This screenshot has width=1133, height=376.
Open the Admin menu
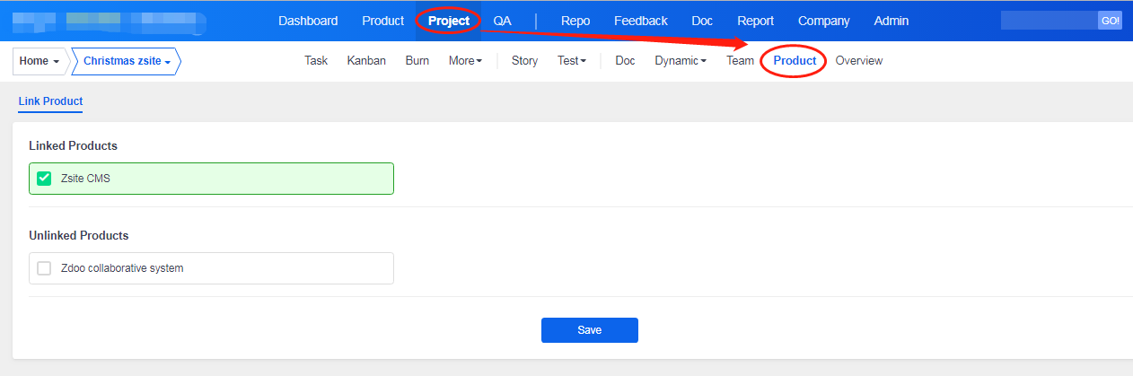click(x=891, y=21)
